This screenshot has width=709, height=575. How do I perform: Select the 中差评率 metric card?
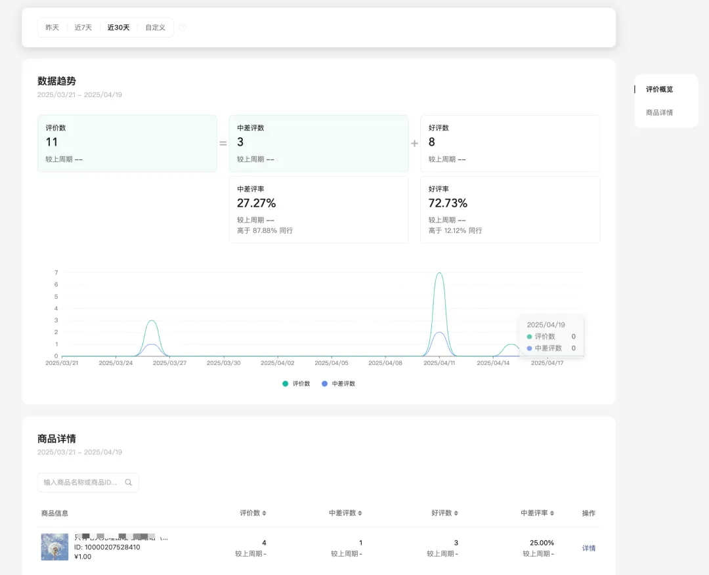(x=319, y=210)
